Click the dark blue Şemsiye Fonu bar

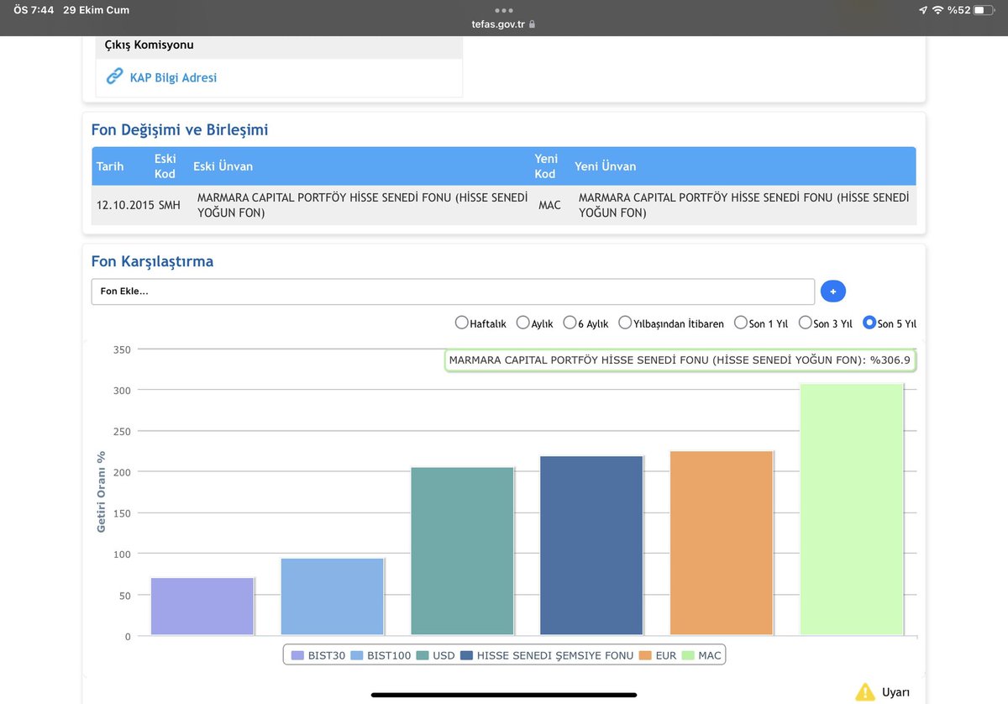(591, 545)
